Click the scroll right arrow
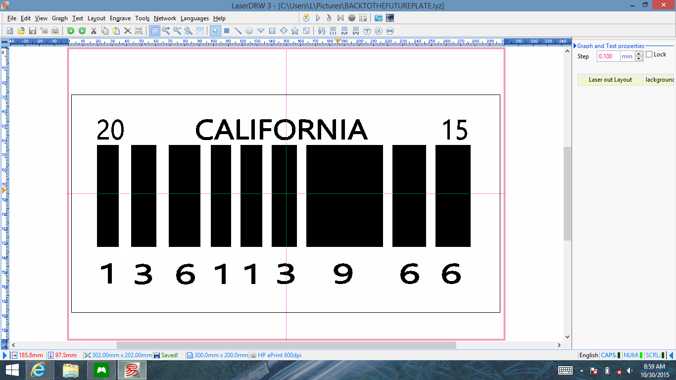Viewport: 676px width, 380px height. 560,345
